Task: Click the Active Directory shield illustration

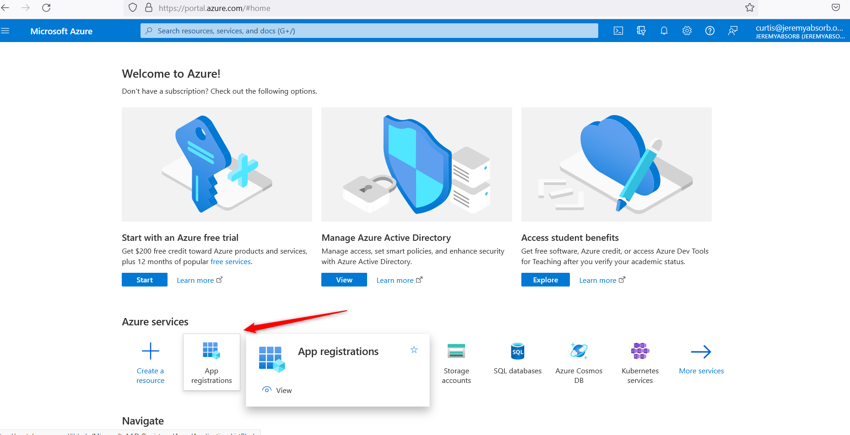Action: [x=417, y=164]
